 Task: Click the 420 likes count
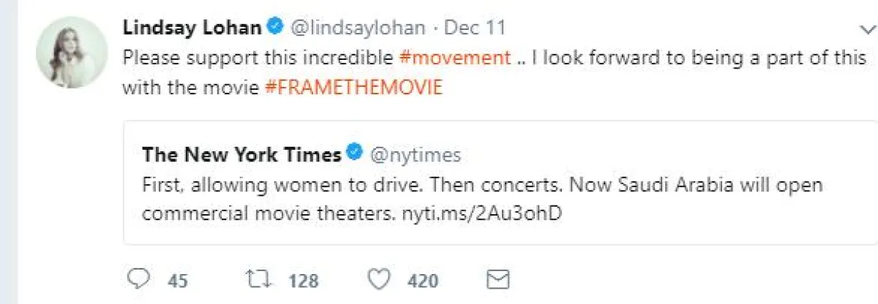pyautogui.click(x=424, y=281)
